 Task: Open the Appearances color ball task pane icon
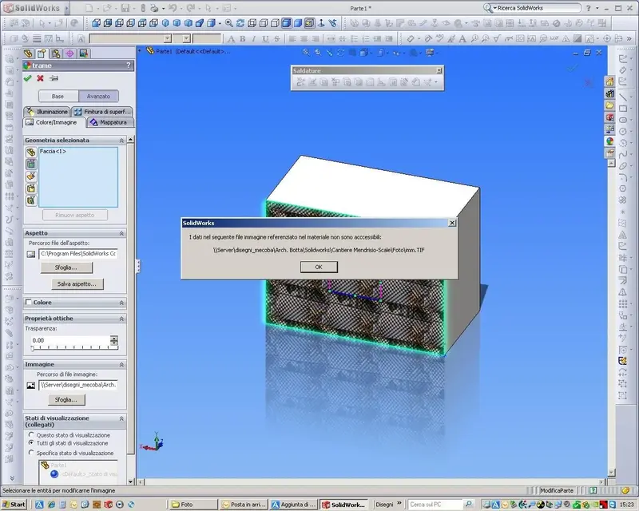click(x=609, y=141)
